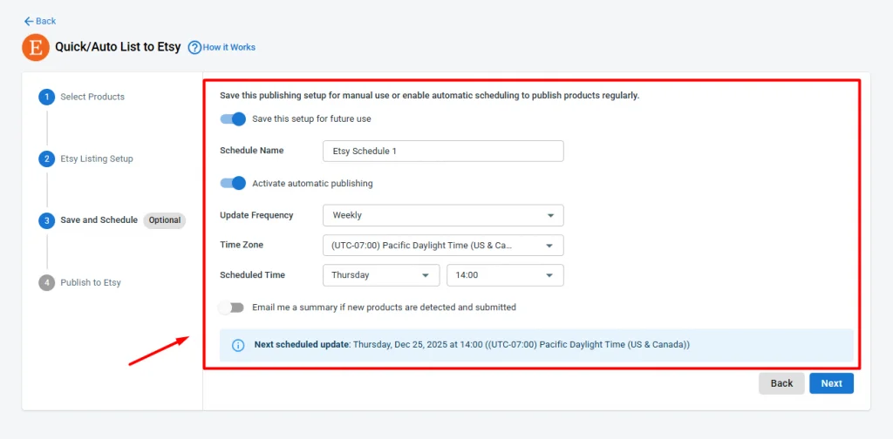Image resolution: width=893 pixels, height=439 pixels.
Task: Enable the email summary toggle
Action: click(231, 307)
